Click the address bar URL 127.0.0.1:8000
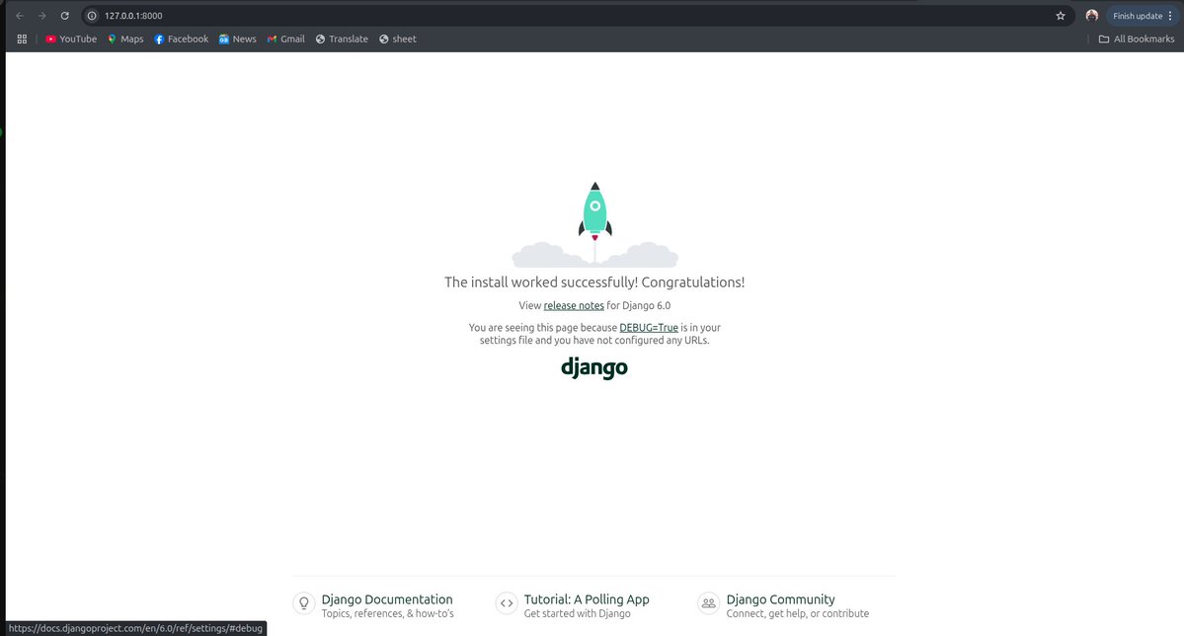Viewport: 1184px width, 636px height. pyautogui.click(x=133, y=16)
